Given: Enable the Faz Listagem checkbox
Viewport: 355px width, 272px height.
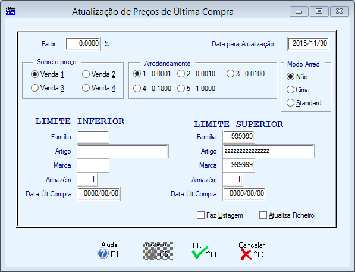Looking at the screenshot, I should 200,215.
